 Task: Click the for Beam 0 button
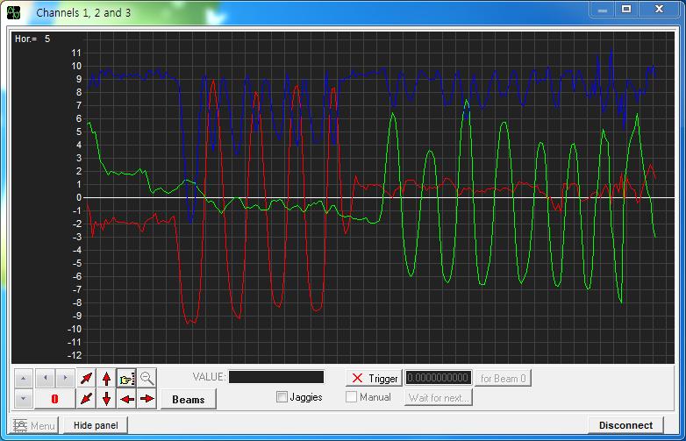[504, 378]
